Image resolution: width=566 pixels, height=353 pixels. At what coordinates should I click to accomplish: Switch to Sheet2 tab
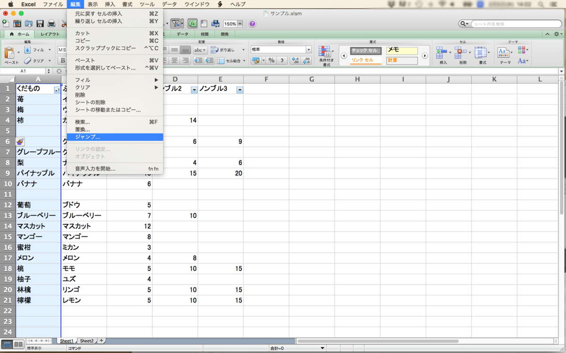point(86,340)
